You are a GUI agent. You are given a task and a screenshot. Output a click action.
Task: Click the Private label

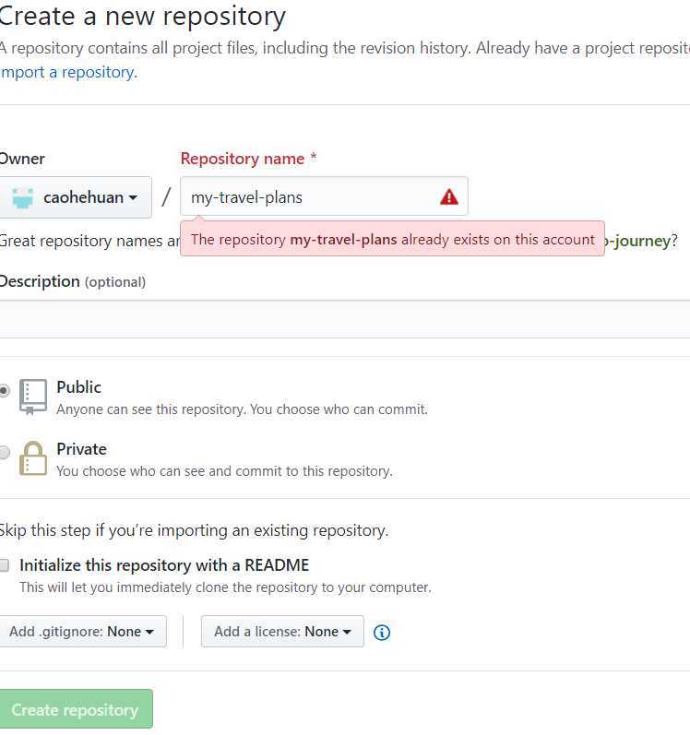click(81, 449)
